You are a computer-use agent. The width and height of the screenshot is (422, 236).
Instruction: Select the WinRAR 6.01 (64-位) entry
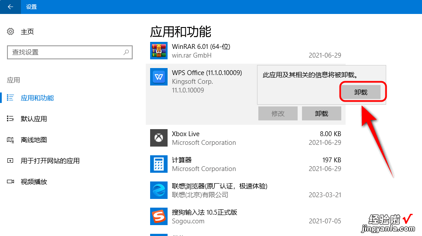click(245, 51)
